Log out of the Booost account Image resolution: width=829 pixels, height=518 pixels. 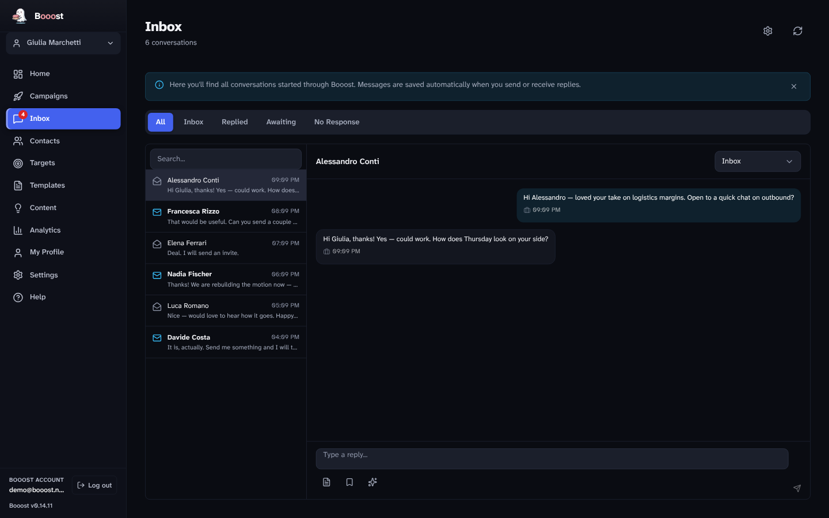(x=94, y=485)
